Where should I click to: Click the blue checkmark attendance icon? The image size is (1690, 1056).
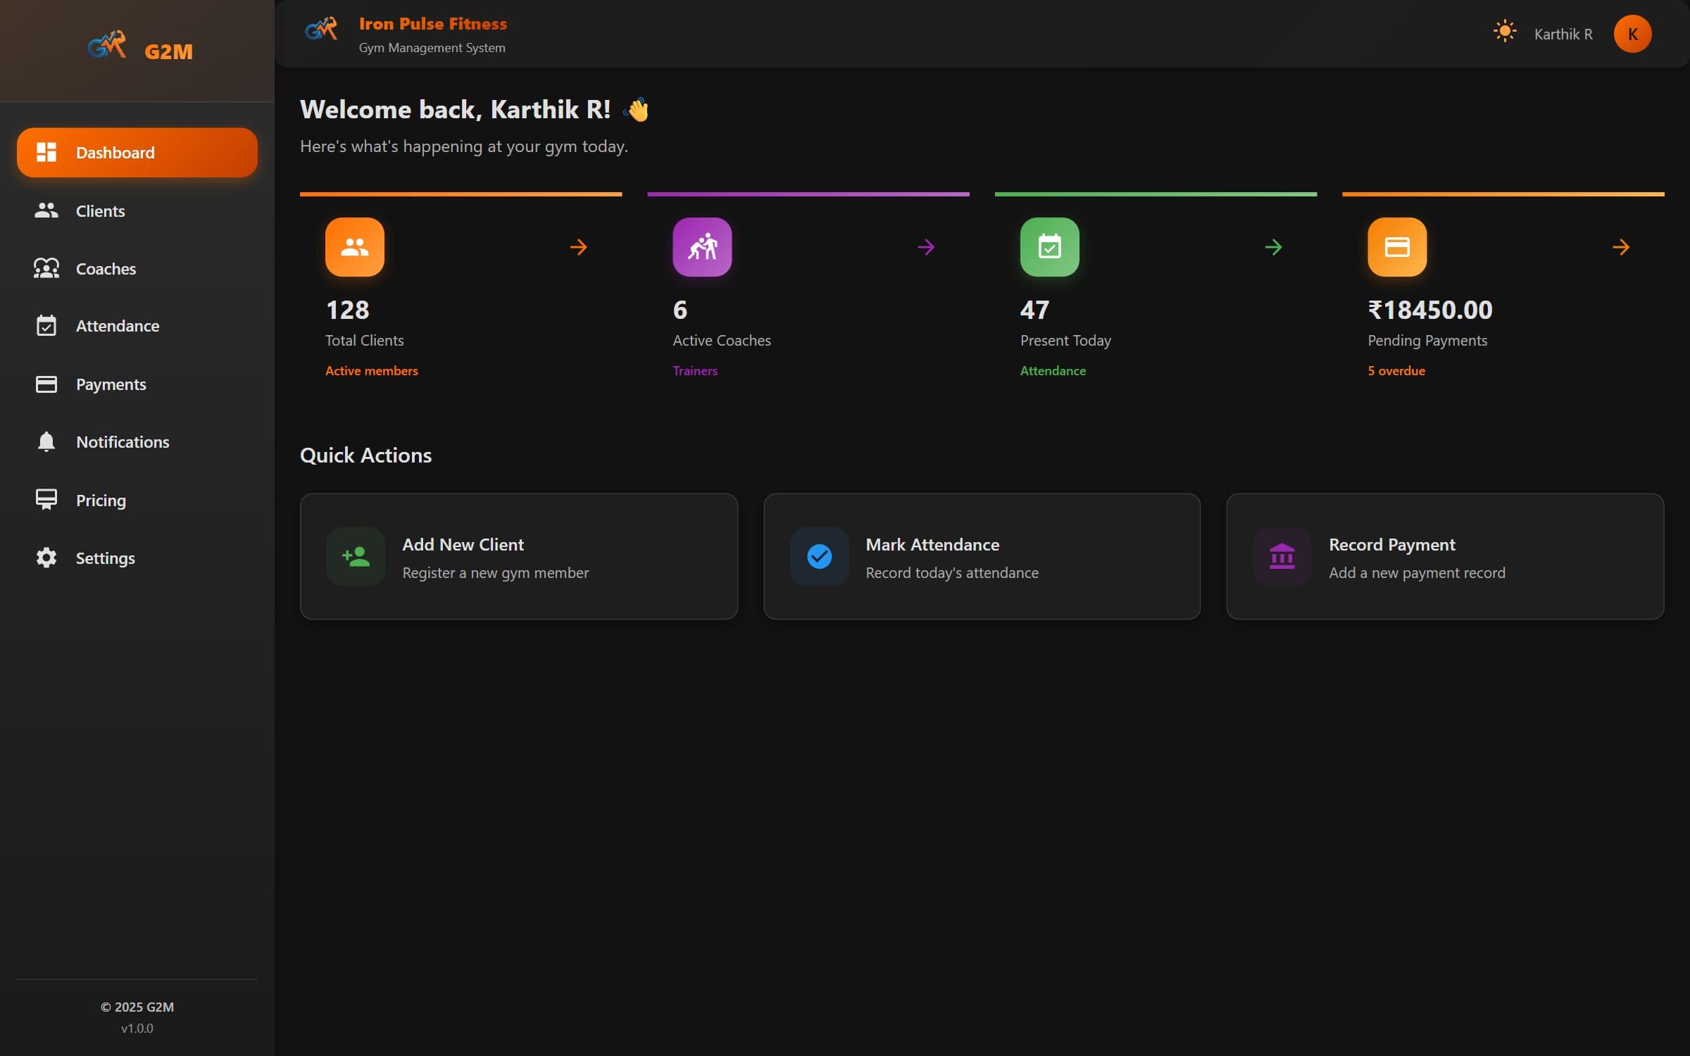point(819,556)
